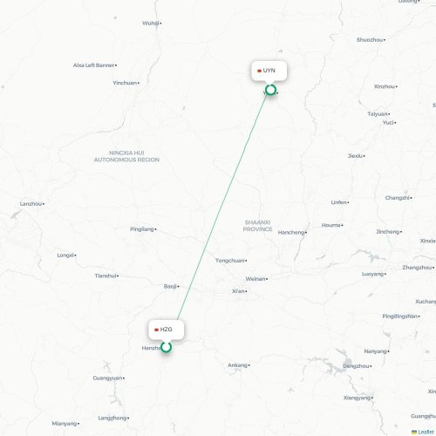Viewport: 436px width, 436px height.
Task: Click the UYN airport circle marker
Action: (270, 90)
